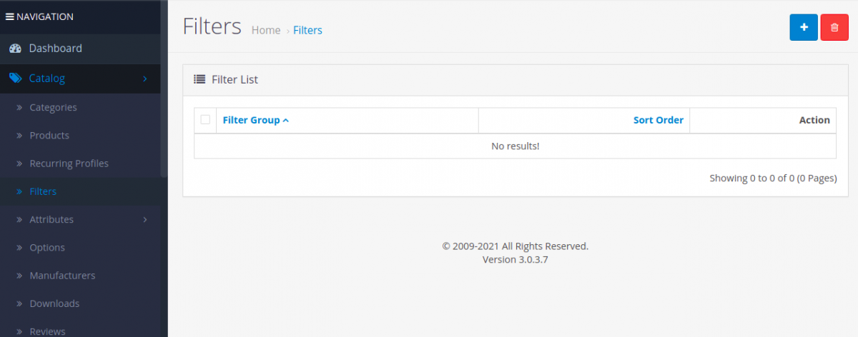Sort by the Sort Order column
The height and width of the screenshot is (337, 858).
(x=659, y=120)
